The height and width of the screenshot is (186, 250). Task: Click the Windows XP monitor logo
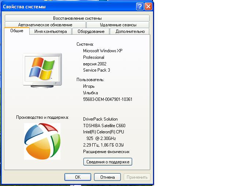[x=42, y=69]
